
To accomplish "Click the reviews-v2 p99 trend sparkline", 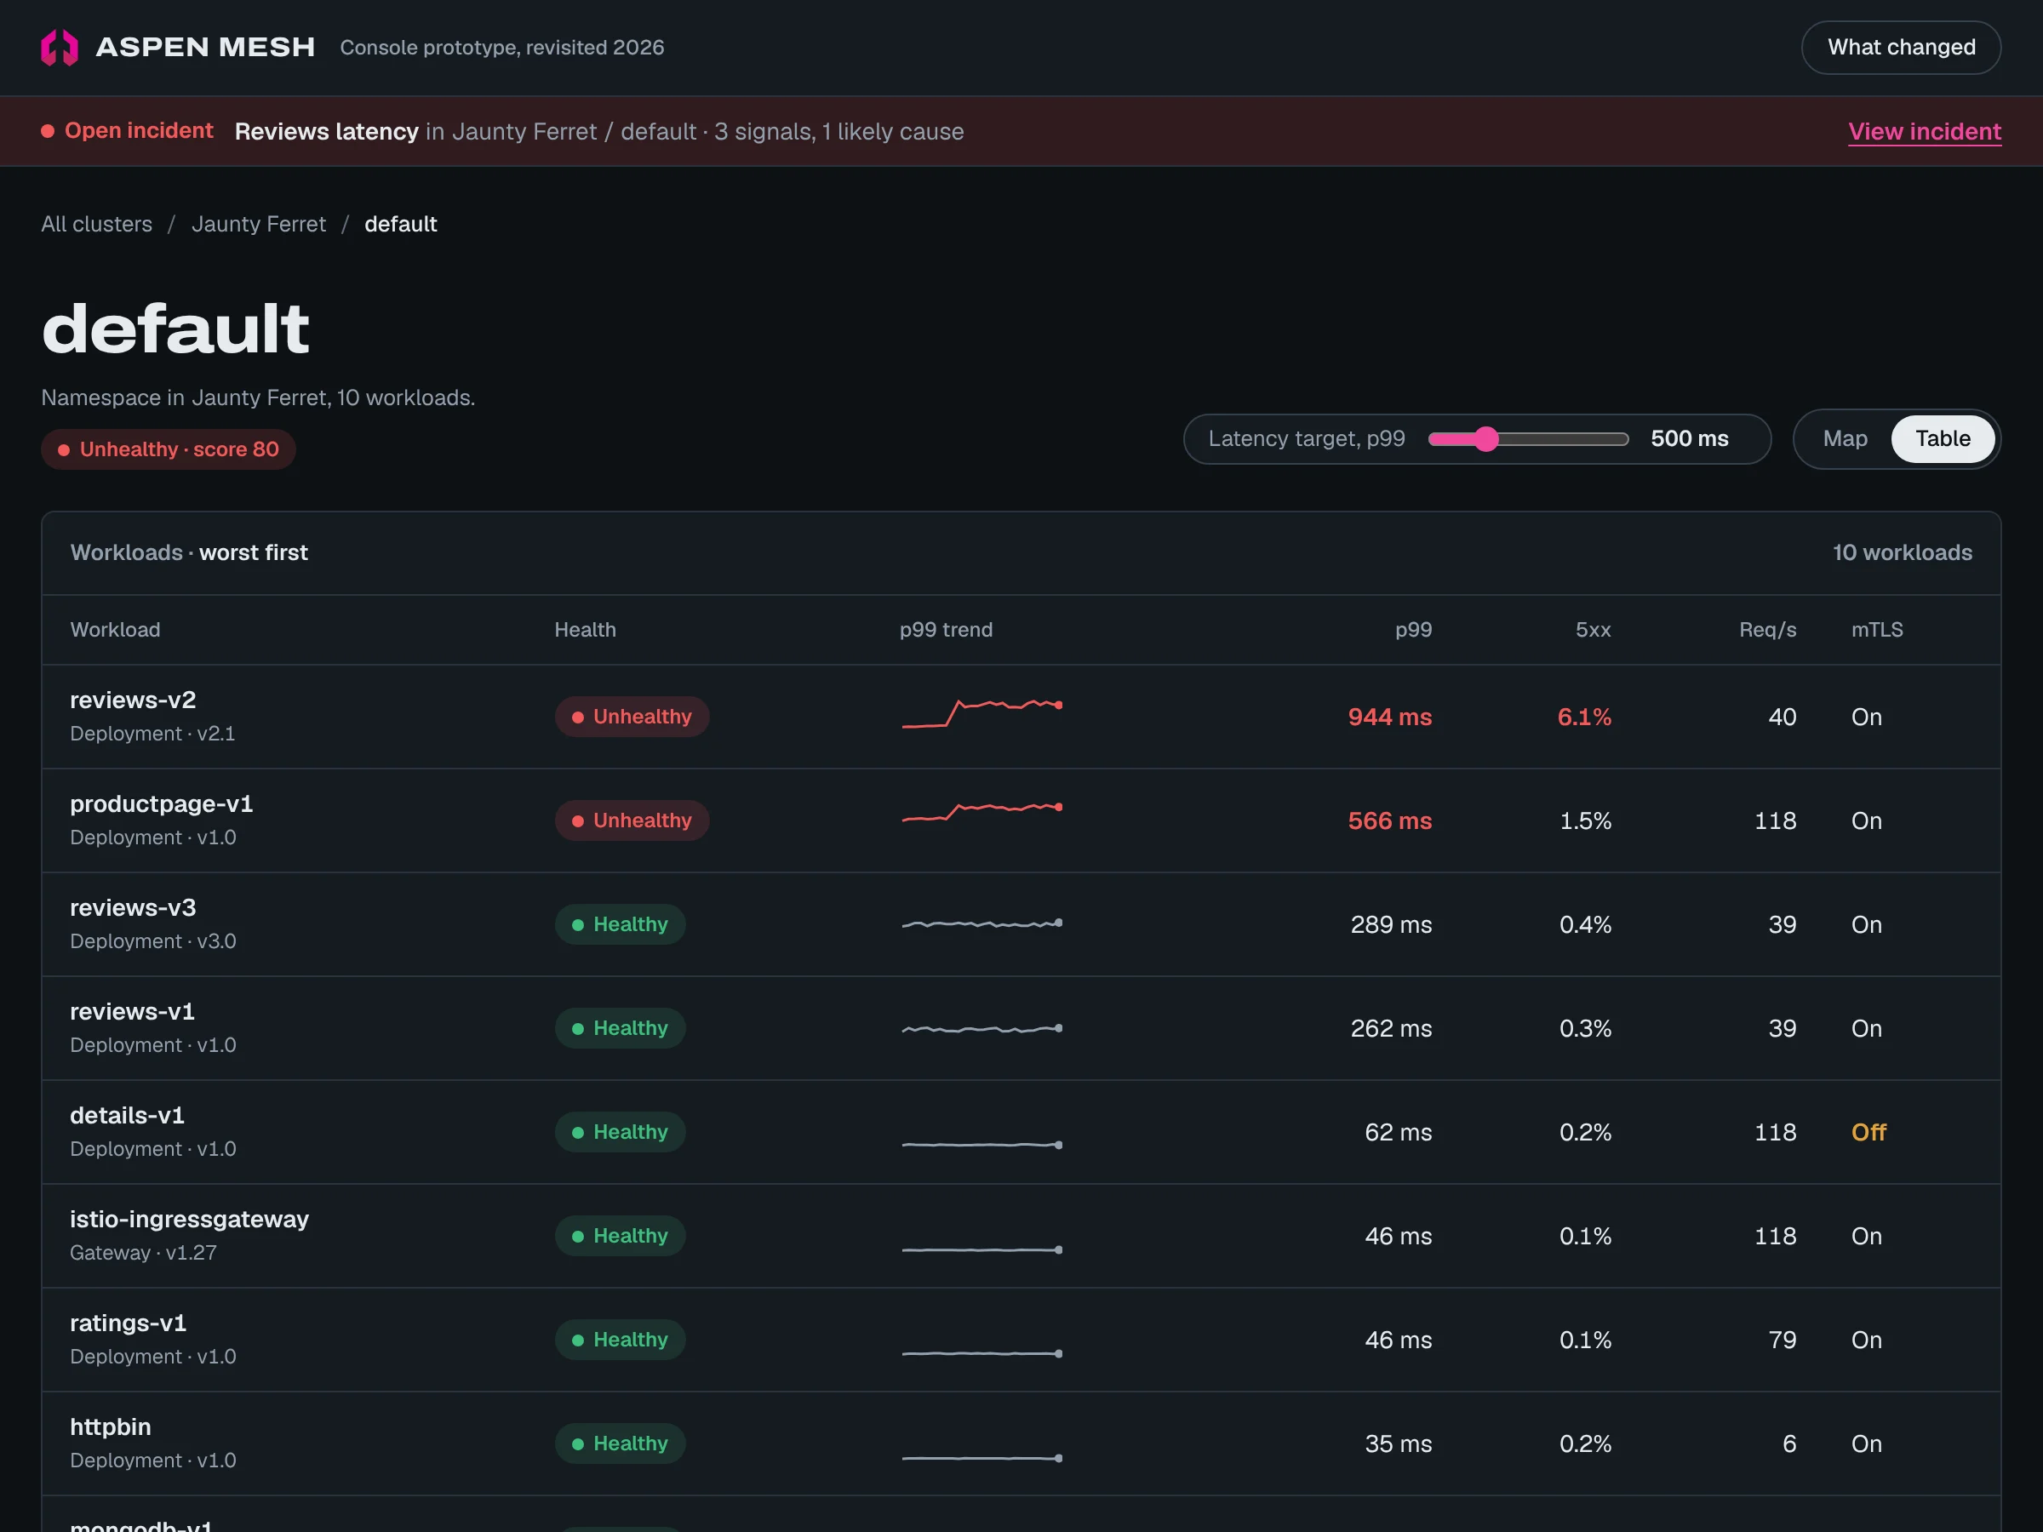I will click(x=981, y=714).
